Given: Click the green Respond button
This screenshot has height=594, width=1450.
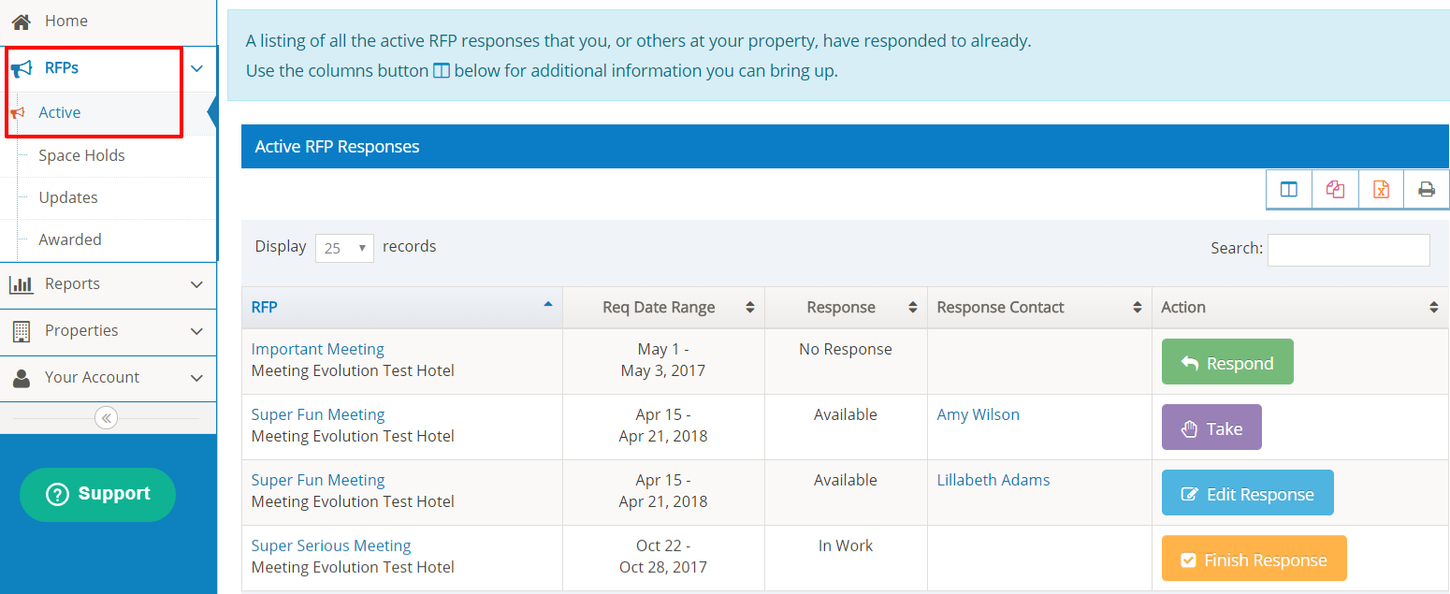Looking at the screenshot, I should click(x=1226, y=361).
